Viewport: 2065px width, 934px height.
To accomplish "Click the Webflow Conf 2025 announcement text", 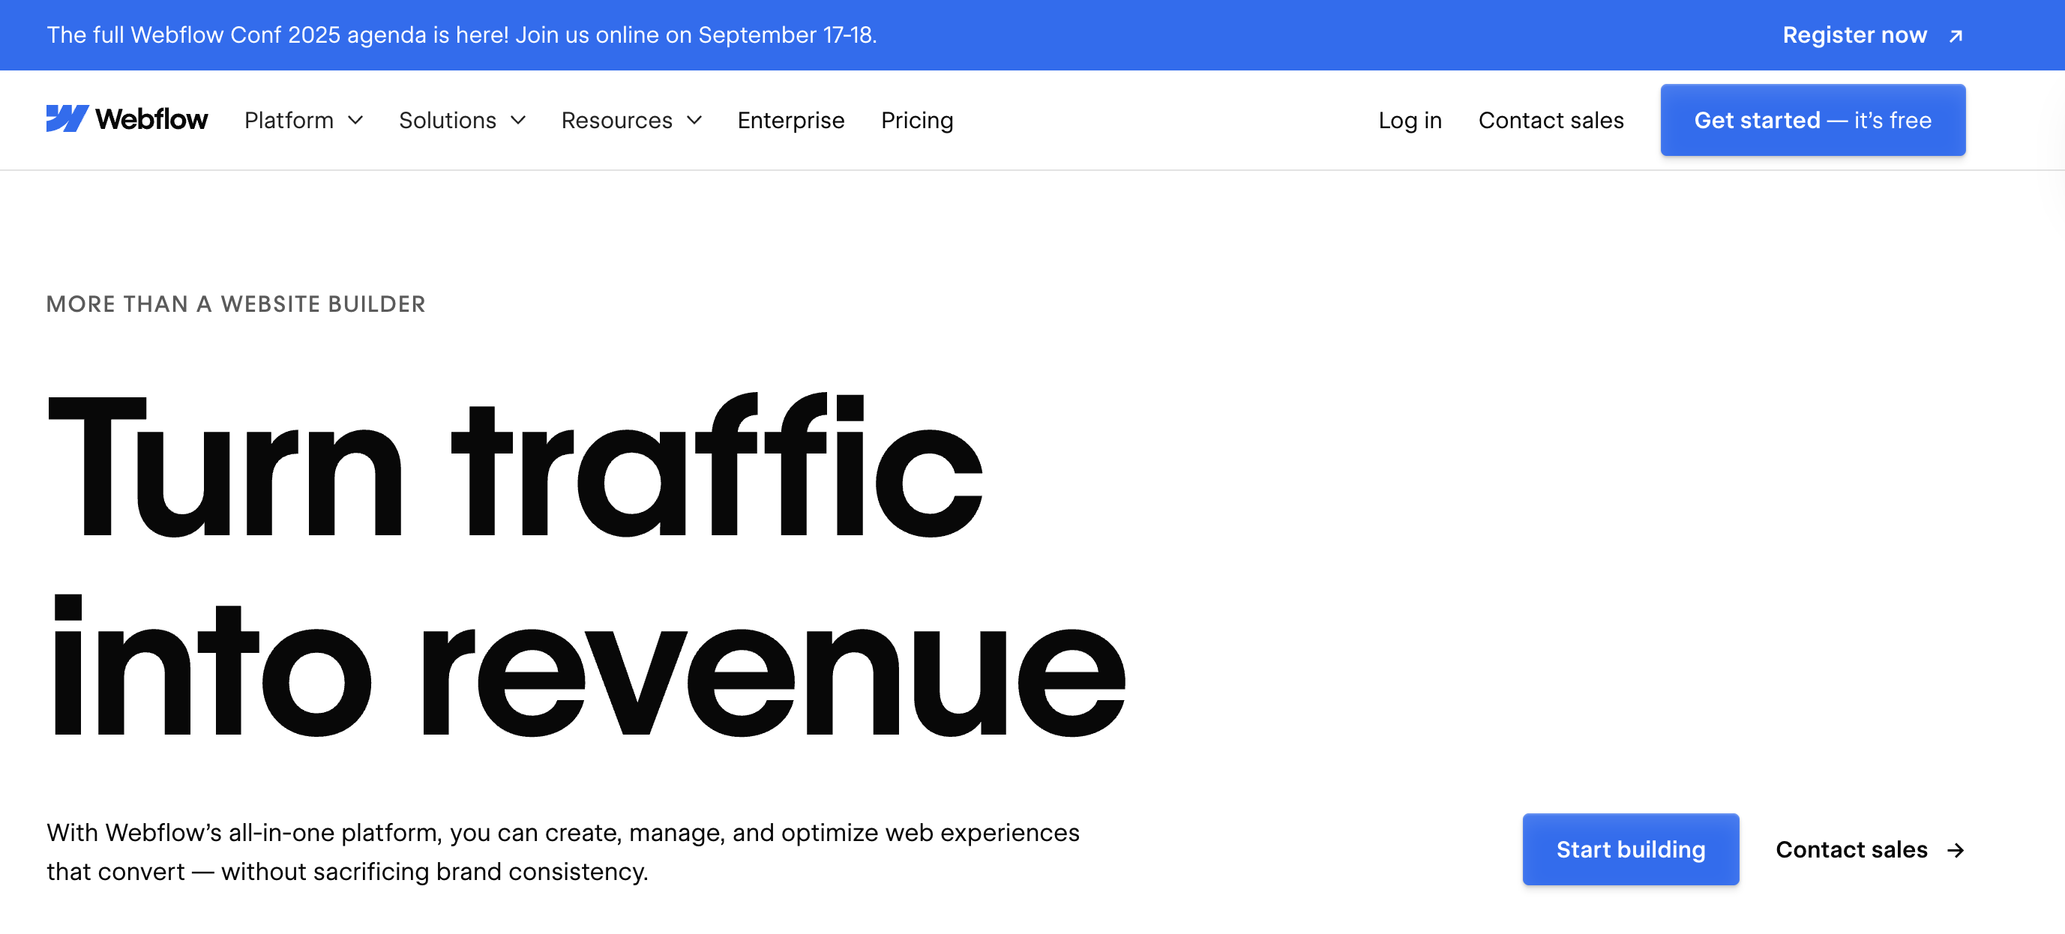I will pos(462,35).
